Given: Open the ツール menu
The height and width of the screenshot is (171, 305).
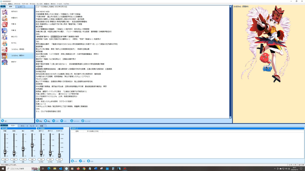Looking at the screenshot, I should (59, 4).
